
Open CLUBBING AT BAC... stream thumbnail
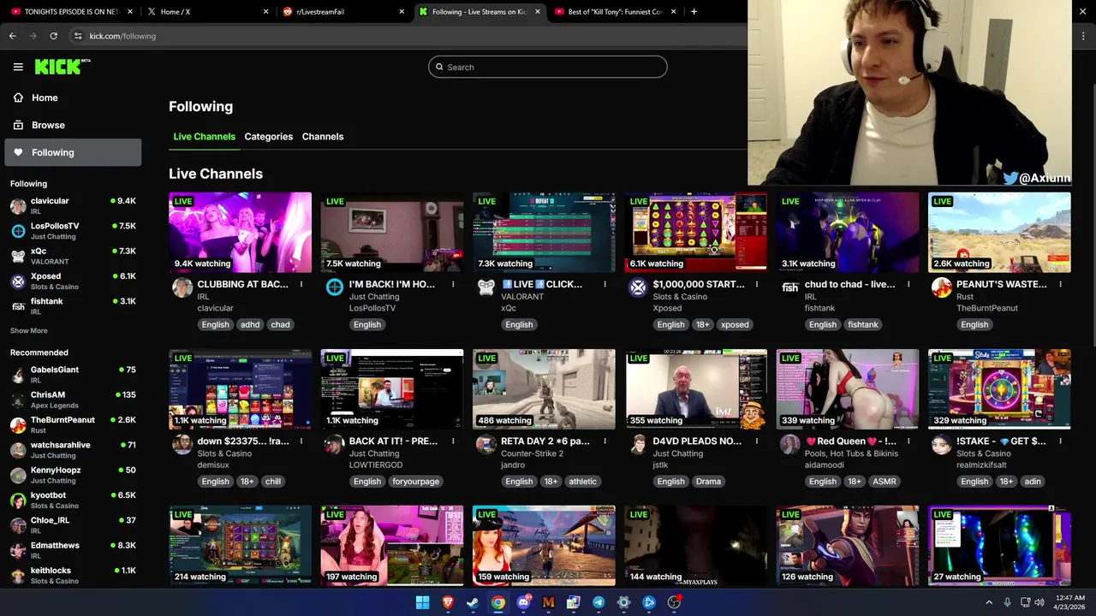pyautogui.click(x=240, y=232)
